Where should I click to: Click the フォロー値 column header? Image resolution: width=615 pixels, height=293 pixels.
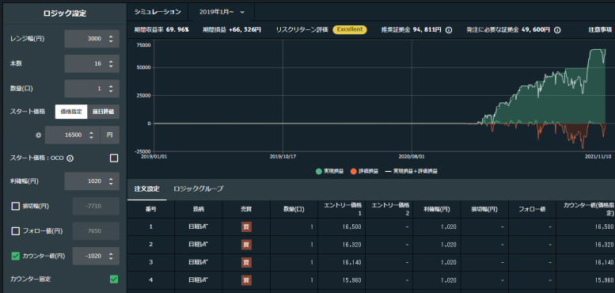532,209
